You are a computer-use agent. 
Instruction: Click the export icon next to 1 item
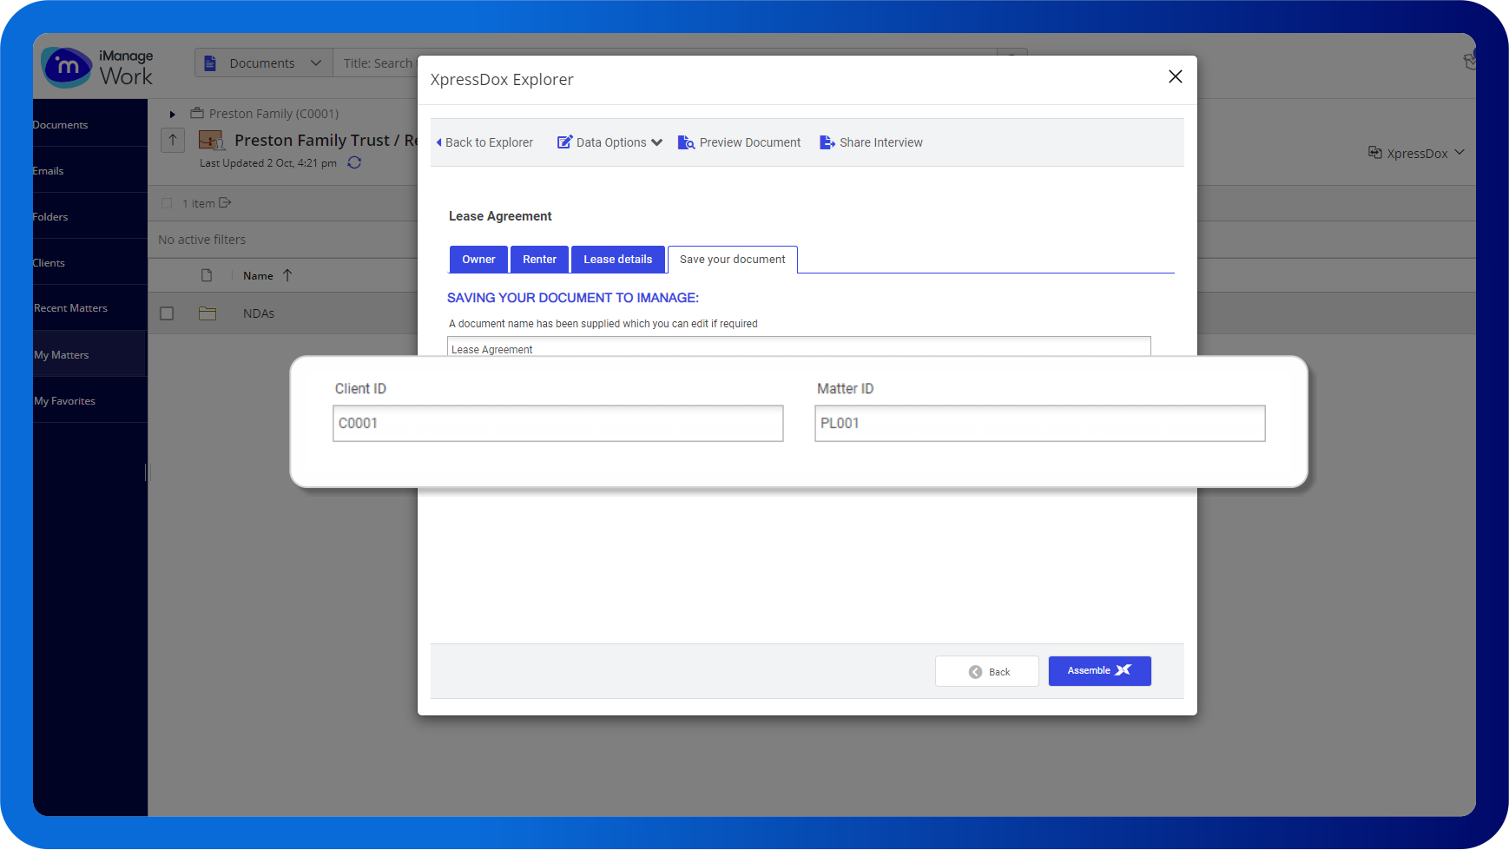click(225, 202)
